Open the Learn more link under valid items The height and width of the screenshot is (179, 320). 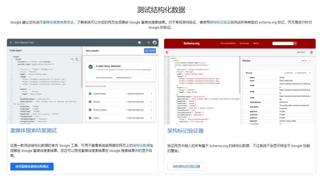[x=146, y=70]
